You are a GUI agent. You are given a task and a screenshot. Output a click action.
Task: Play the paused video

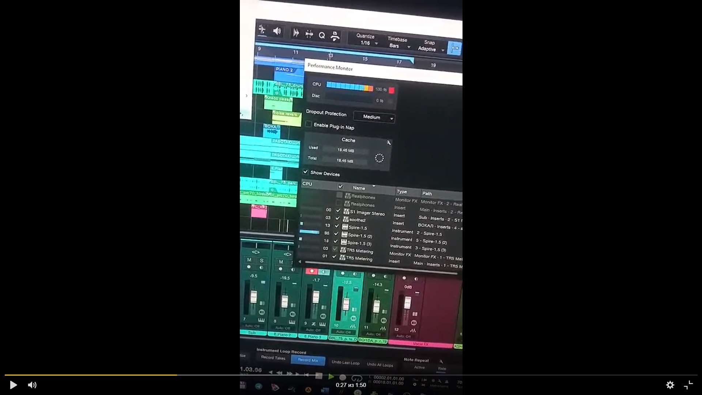pos(13,385)
